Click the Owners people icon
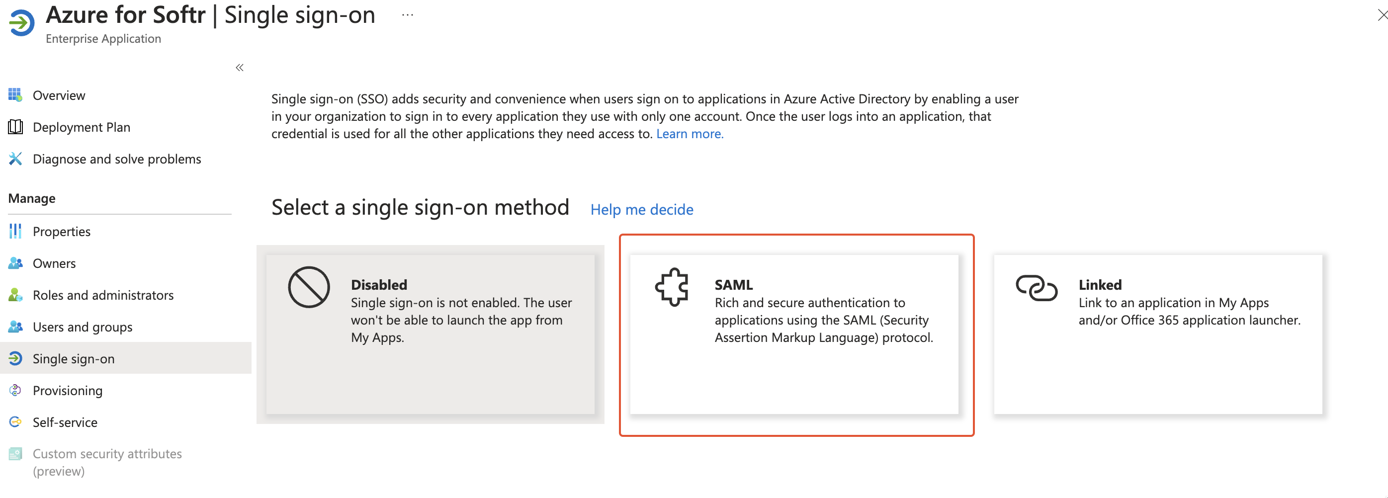 [x=15, y=263]
